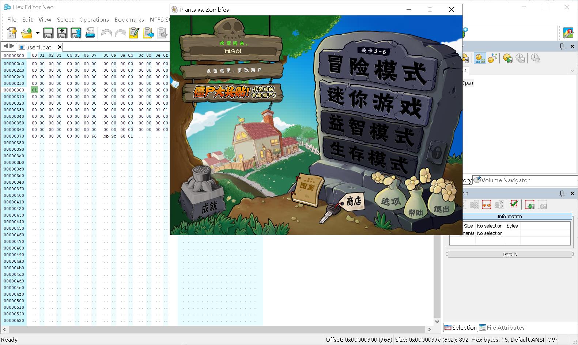
Task: Click the Save All floppy icon
Action: coord(76,33)
